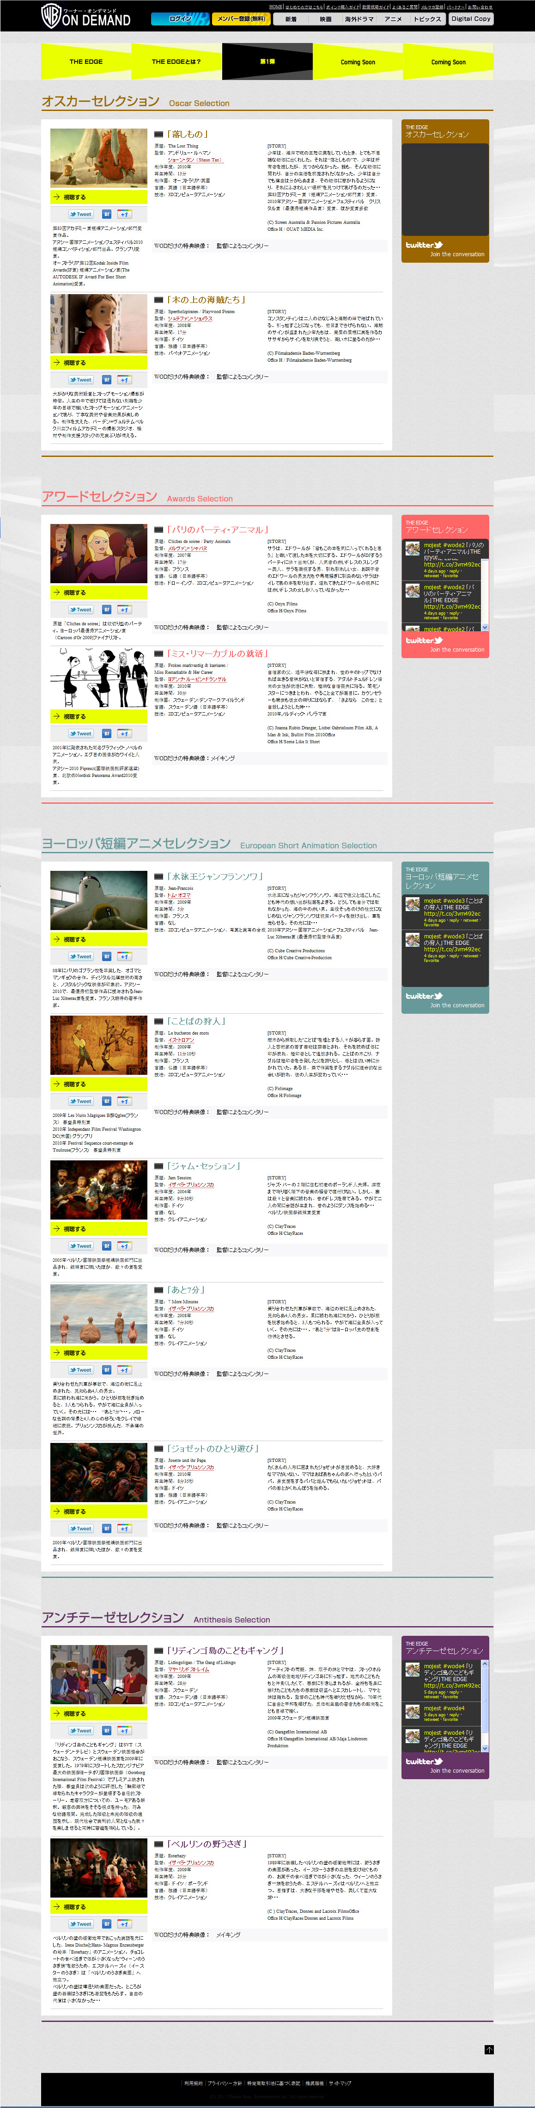Tweet the 「落しもの」 film

(x=81, y=215)
